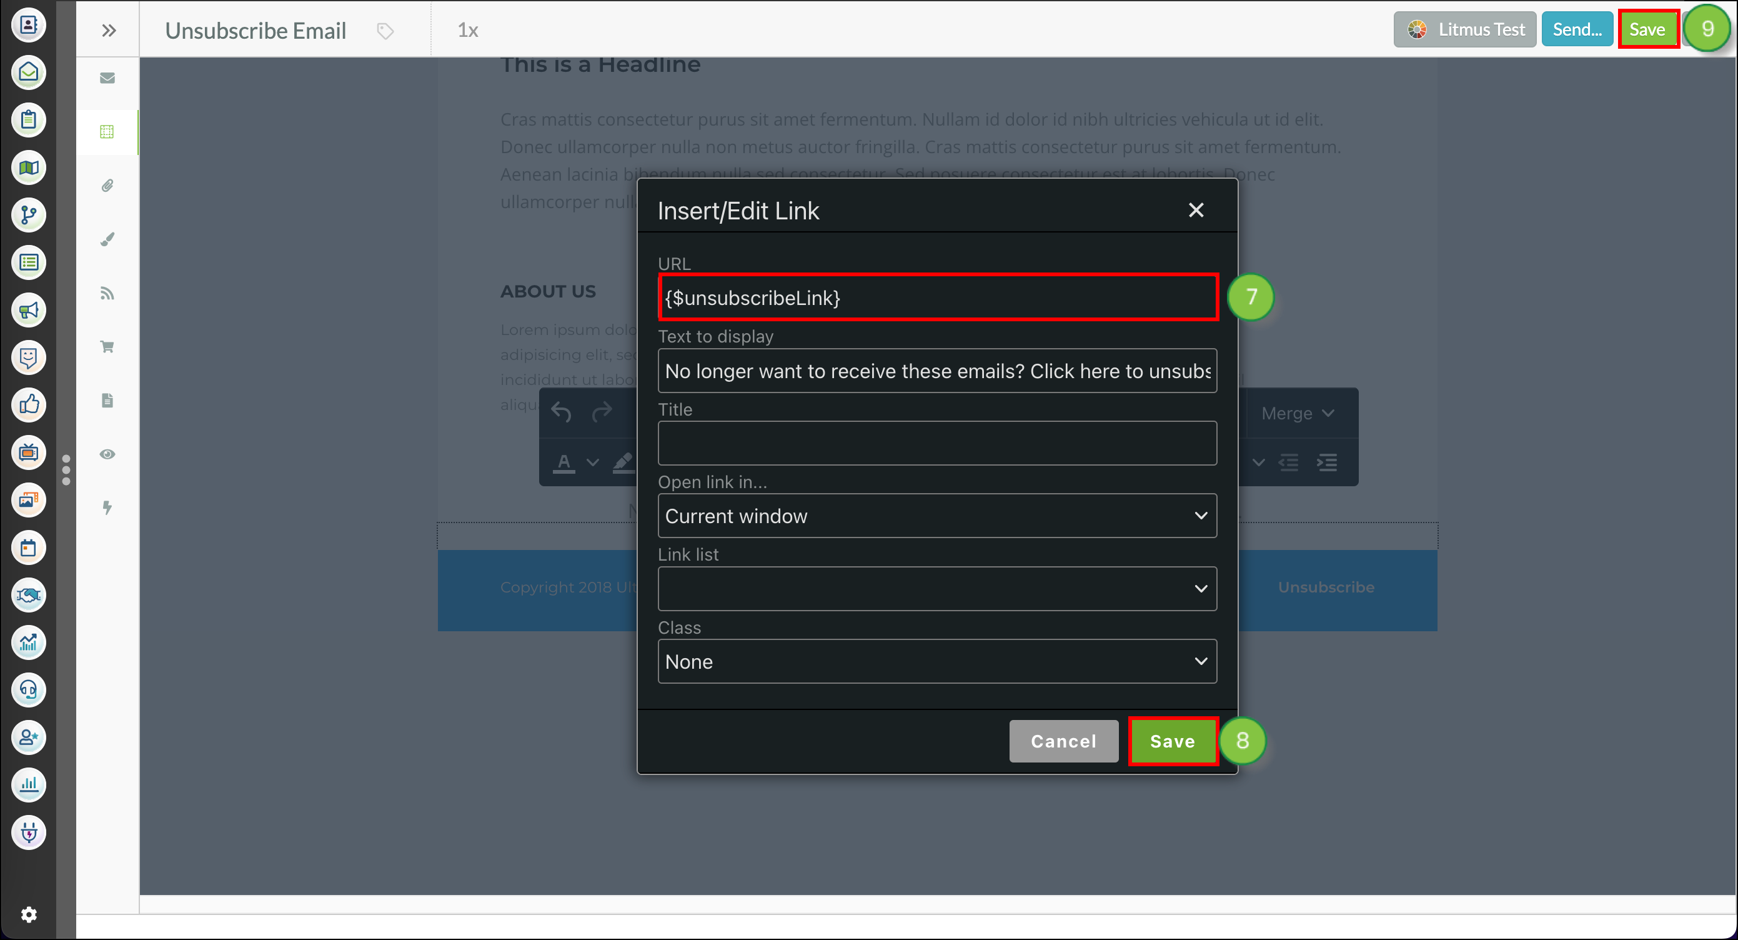
Task: Open the Merge dropdown in editor toolbar
Action: (1298, 413)
